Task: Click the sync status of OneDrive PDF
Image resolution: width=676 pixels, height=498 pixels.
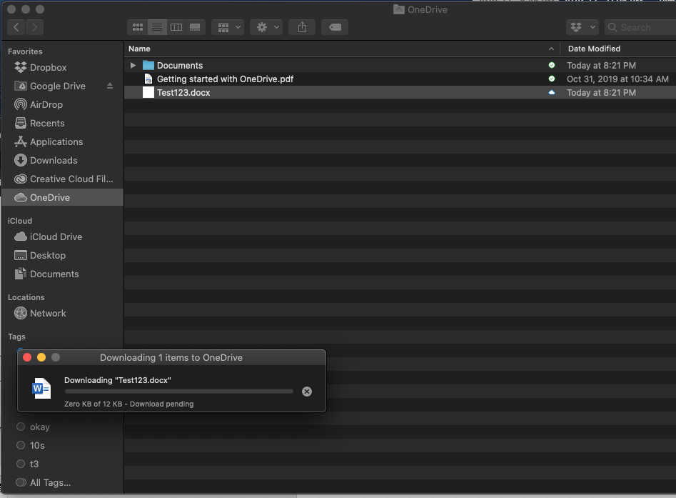Action: [551, 79]
